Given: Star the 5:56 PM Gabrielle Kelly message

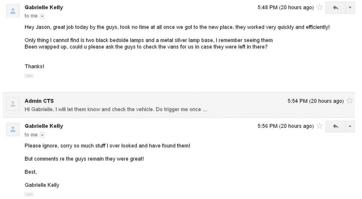Looking at the screenshot, I should (320, 126).
